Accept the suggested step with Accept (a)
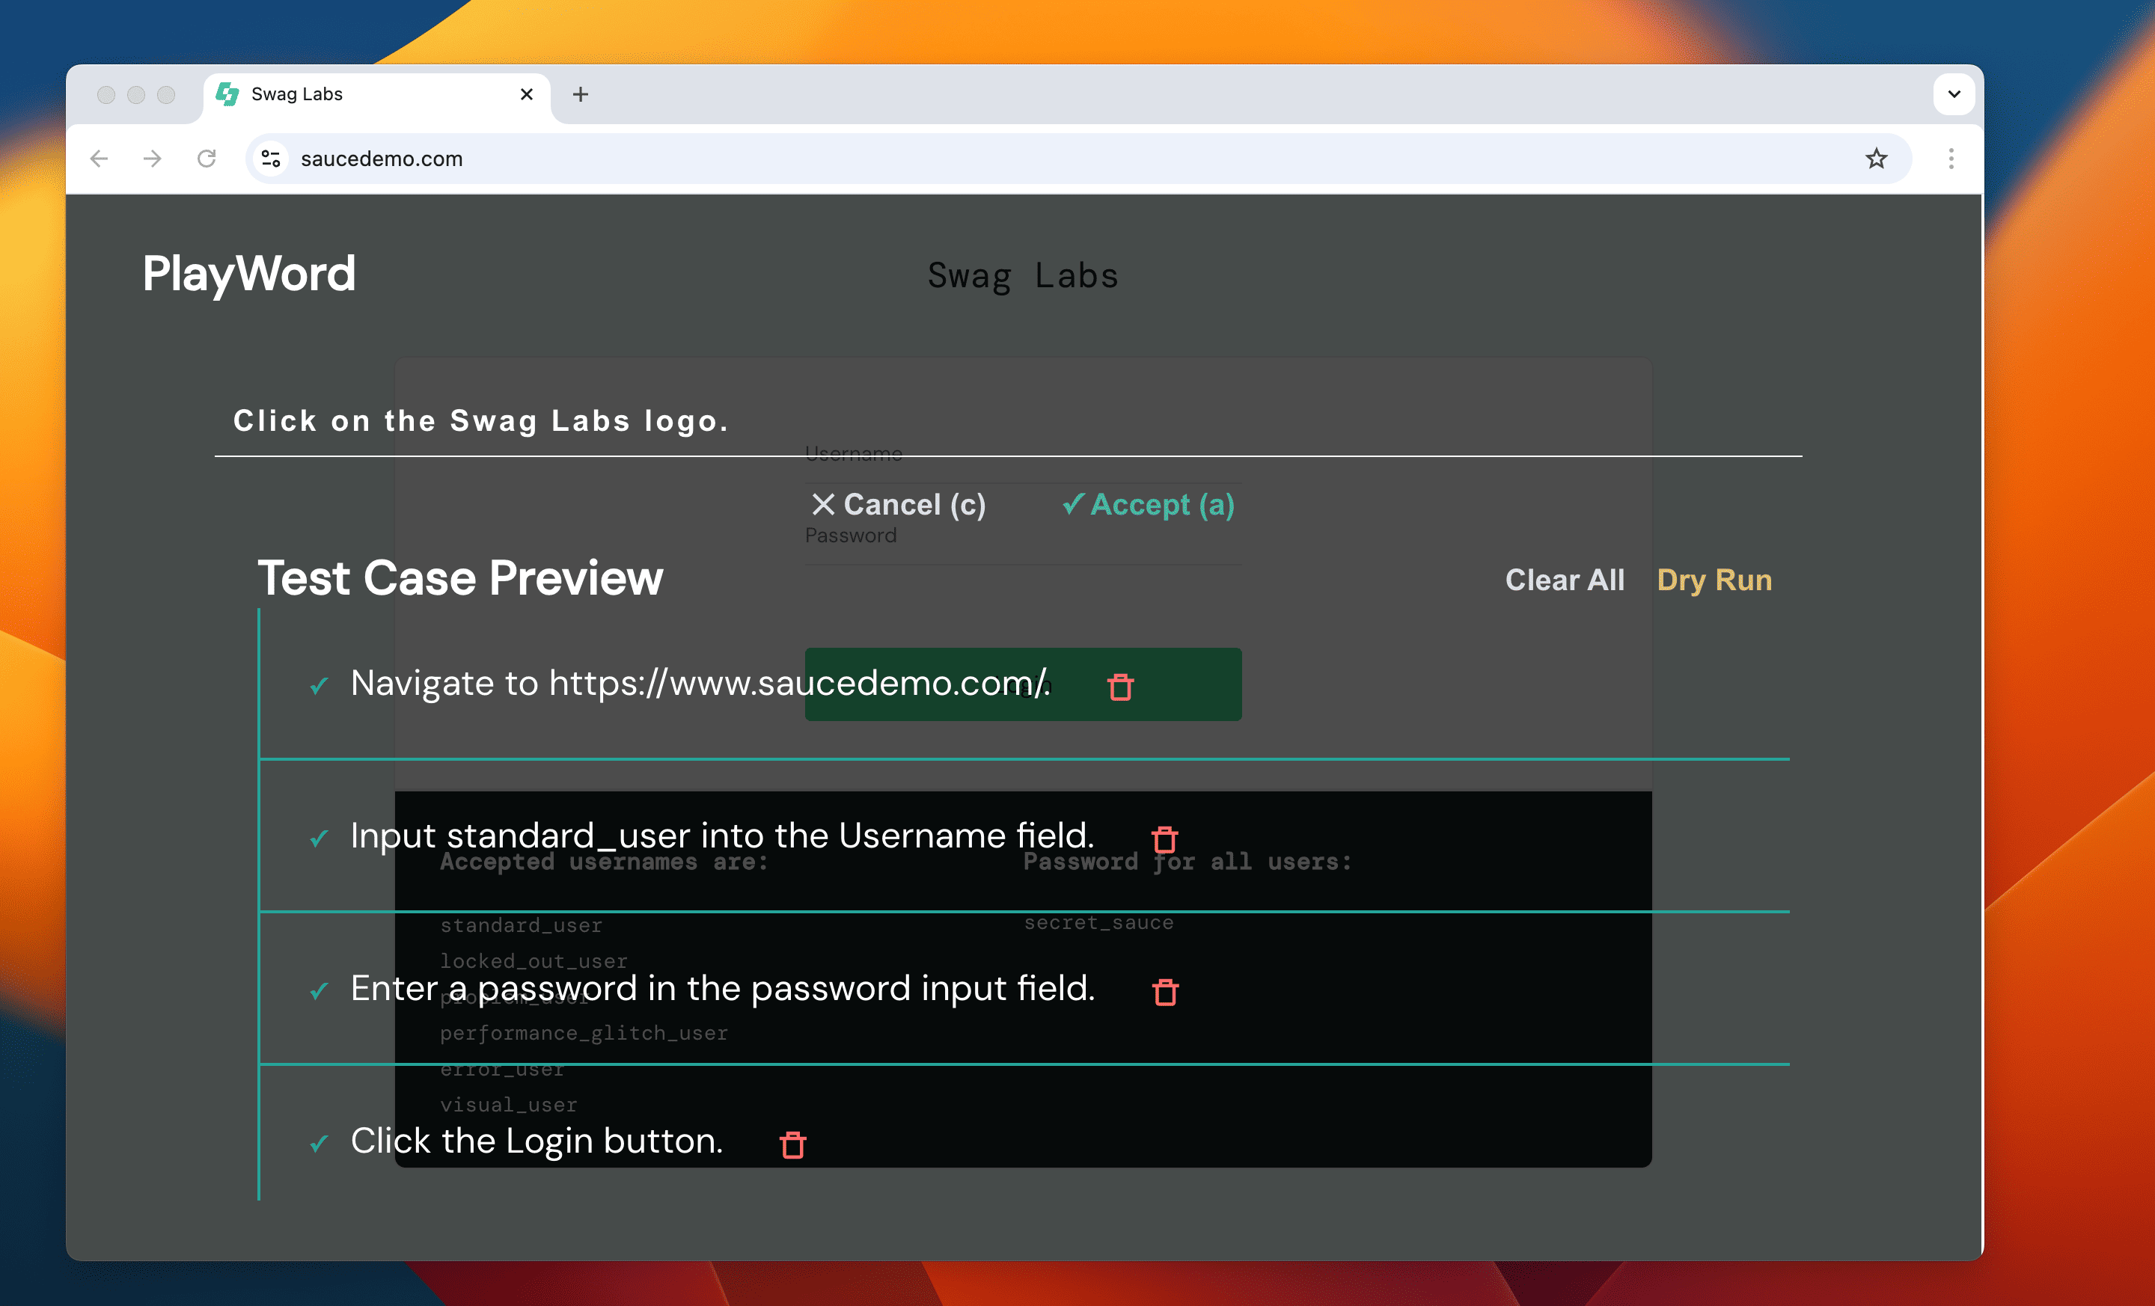This screenshot has width=2155, height=1306. [1148, 504]
